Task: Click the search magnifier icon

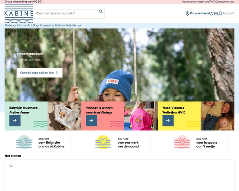Action: (101, 11)
